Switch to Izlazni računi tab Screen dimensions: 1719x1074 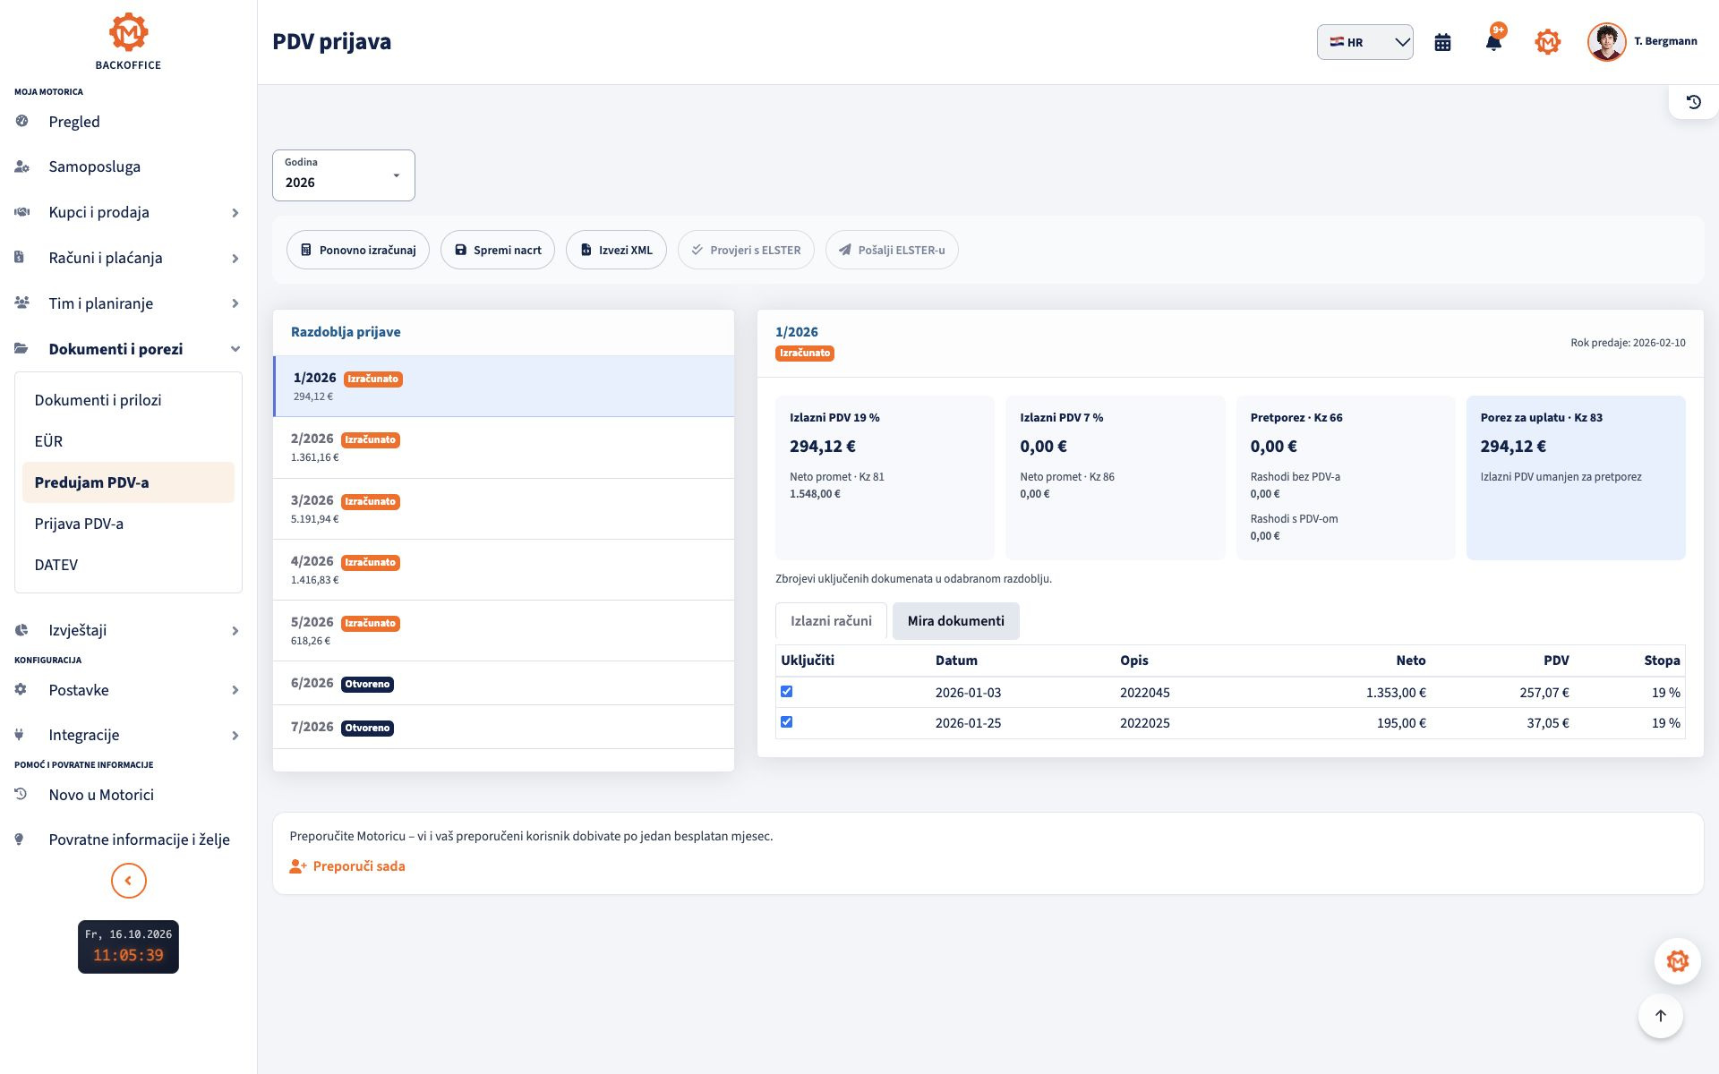831,621
